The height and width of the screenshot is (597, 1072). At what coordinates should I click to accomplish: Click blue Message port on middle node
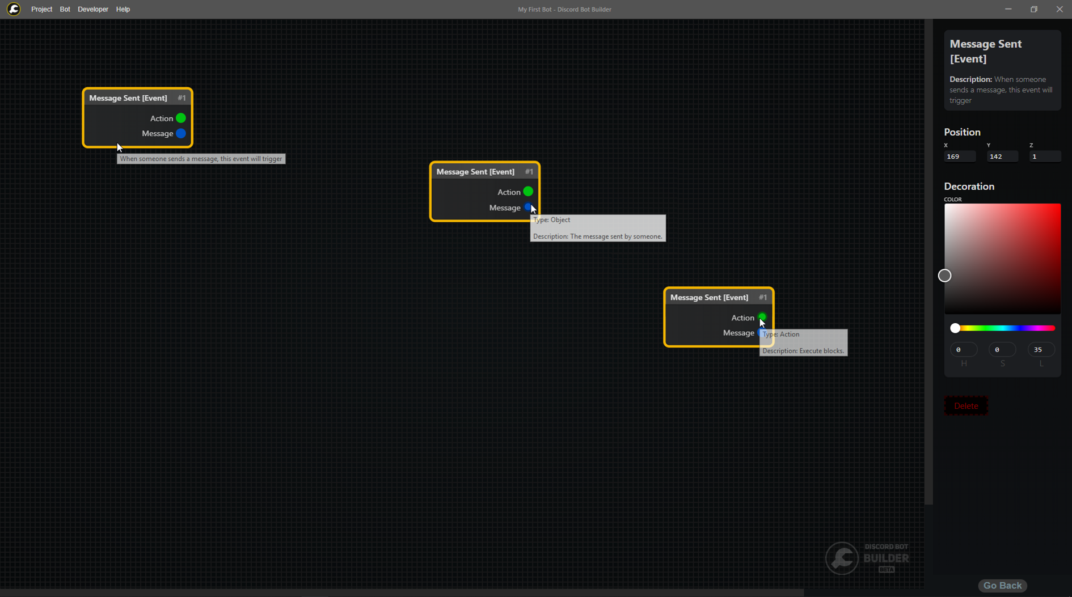528,208
